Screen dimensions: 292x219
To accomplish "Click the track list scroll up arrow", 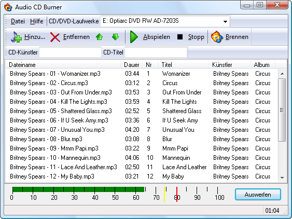I will 282,74.
